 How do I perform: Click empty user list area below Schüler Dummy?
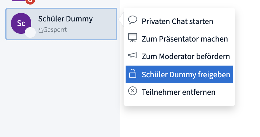[60, 88]
